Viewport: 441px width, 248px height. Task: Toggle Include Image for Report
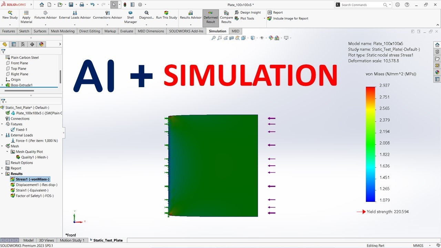[x=288, y=19]
